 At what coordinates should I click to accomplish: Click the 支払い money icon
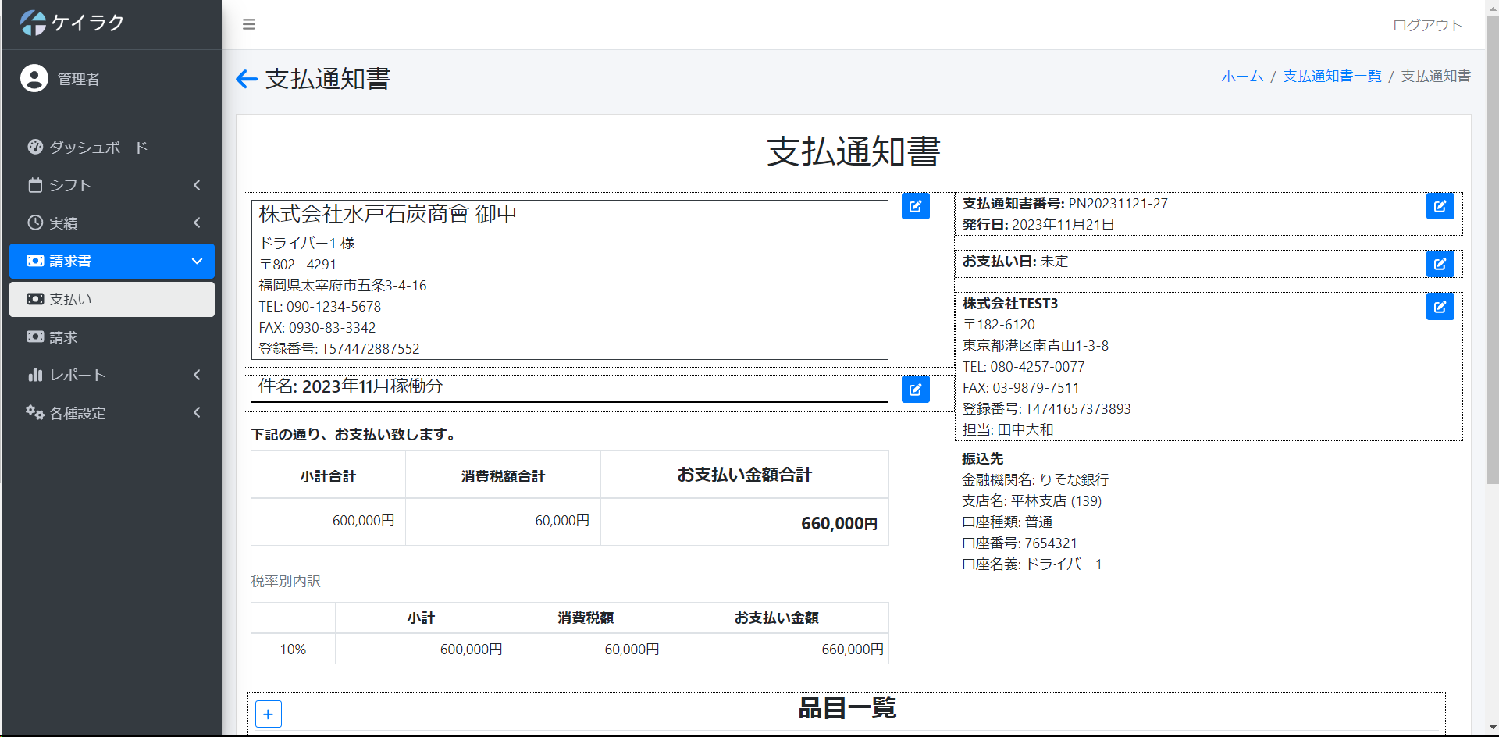point(35,299)
